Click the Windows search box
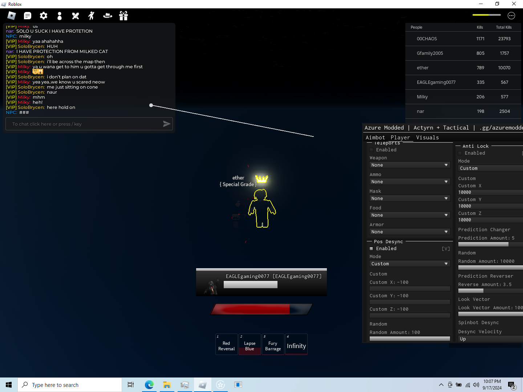The height and width of the screenshot is (392, 523). (x=70, y=385)
